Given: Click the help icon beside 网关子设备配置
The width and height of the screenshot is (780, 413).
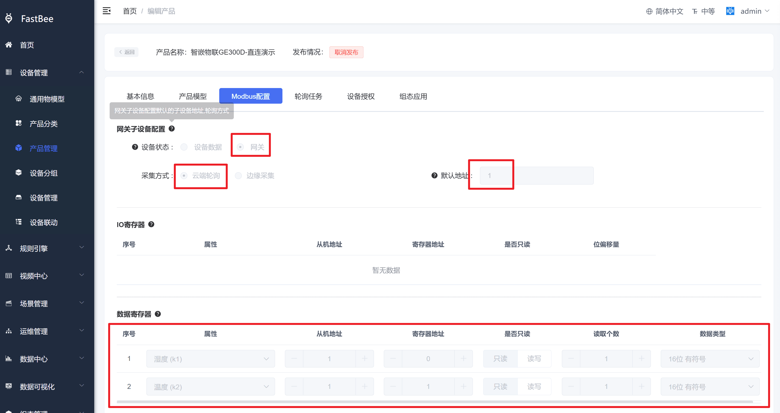Looking at the screenshot, I should [172, 129].
